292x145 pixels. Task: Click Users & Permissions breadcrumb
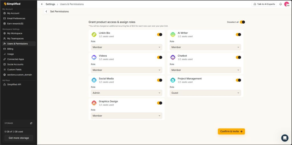tap(72, 4)
